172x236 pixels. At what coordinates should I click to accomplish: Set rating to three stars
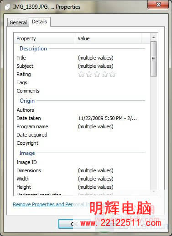coord(97,74)
